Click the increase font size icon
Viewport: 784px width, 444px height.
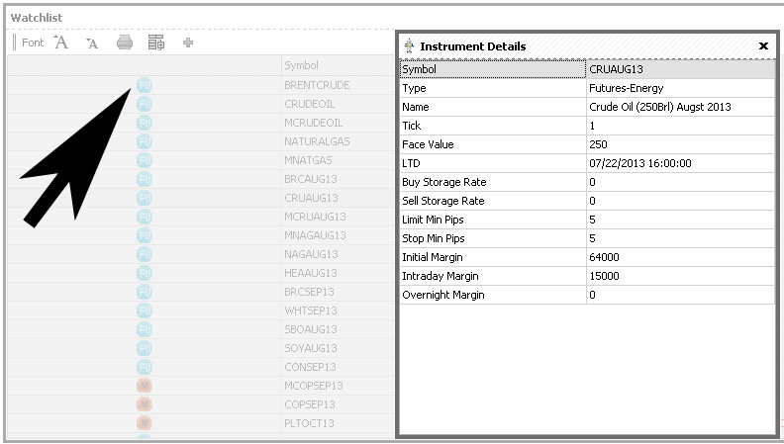click(x=61, y=43)
